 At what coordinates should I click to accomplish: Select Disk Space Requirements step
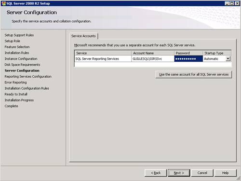point(22,65)
